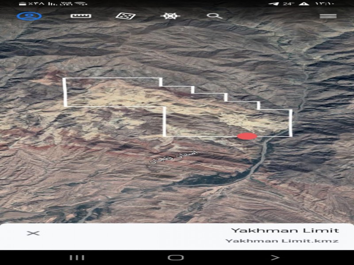Open Android recent apps button

click(77, 257)
